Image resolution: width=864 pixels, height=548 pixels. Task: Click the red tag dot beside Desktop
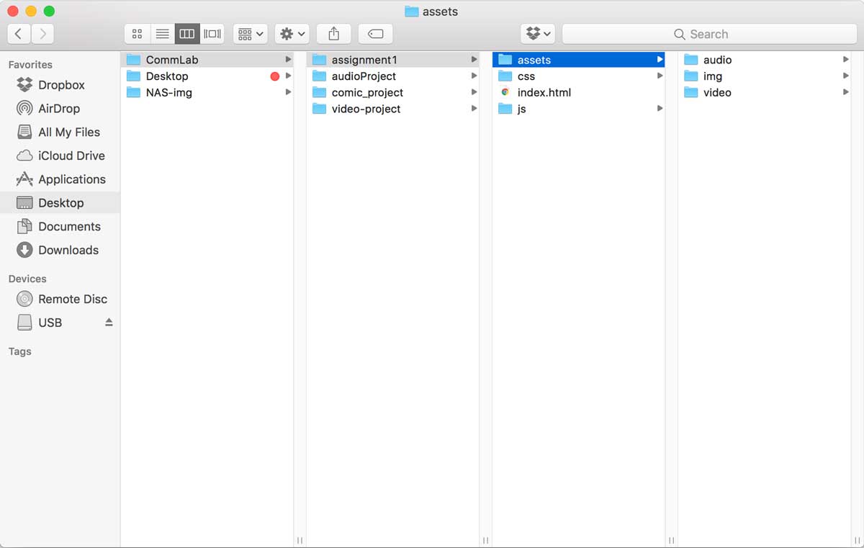(274, 76)
